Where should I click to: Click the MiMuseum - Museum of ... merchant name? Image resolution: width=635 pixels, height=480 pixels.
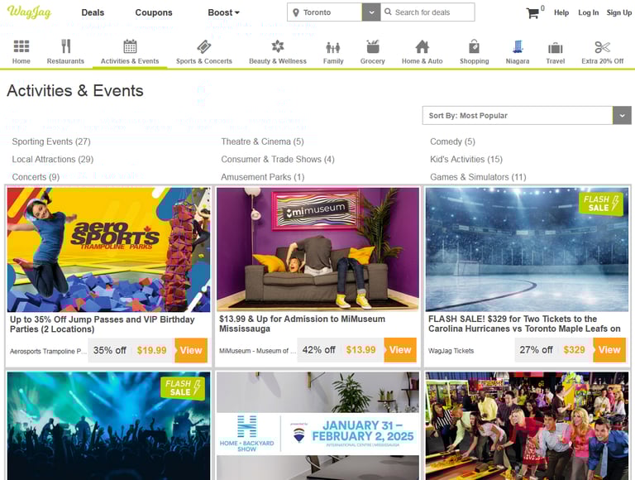(258, 351)
